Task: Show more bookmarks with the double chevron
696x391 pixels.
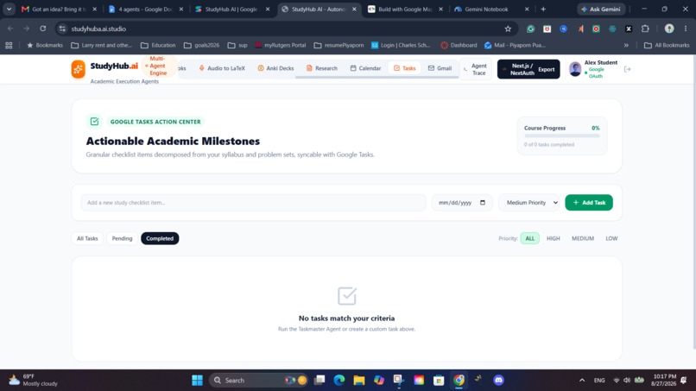Action: click(x=626, y=45)
